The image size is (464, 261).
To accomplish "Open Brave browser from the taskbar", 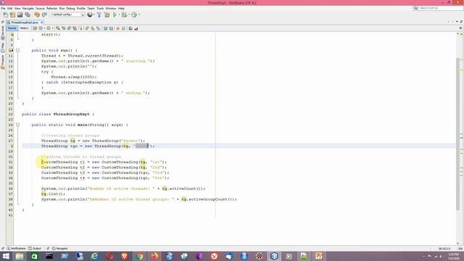I will [124, 256].
